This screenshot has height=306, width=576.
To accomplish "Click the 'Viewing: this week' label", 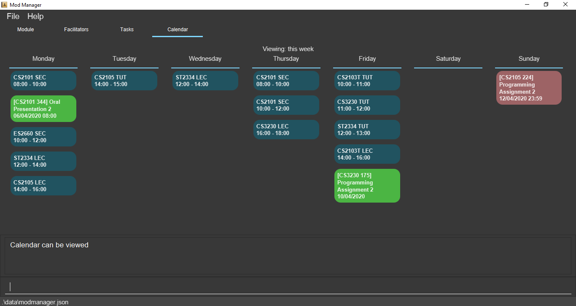I will (288, 49).
